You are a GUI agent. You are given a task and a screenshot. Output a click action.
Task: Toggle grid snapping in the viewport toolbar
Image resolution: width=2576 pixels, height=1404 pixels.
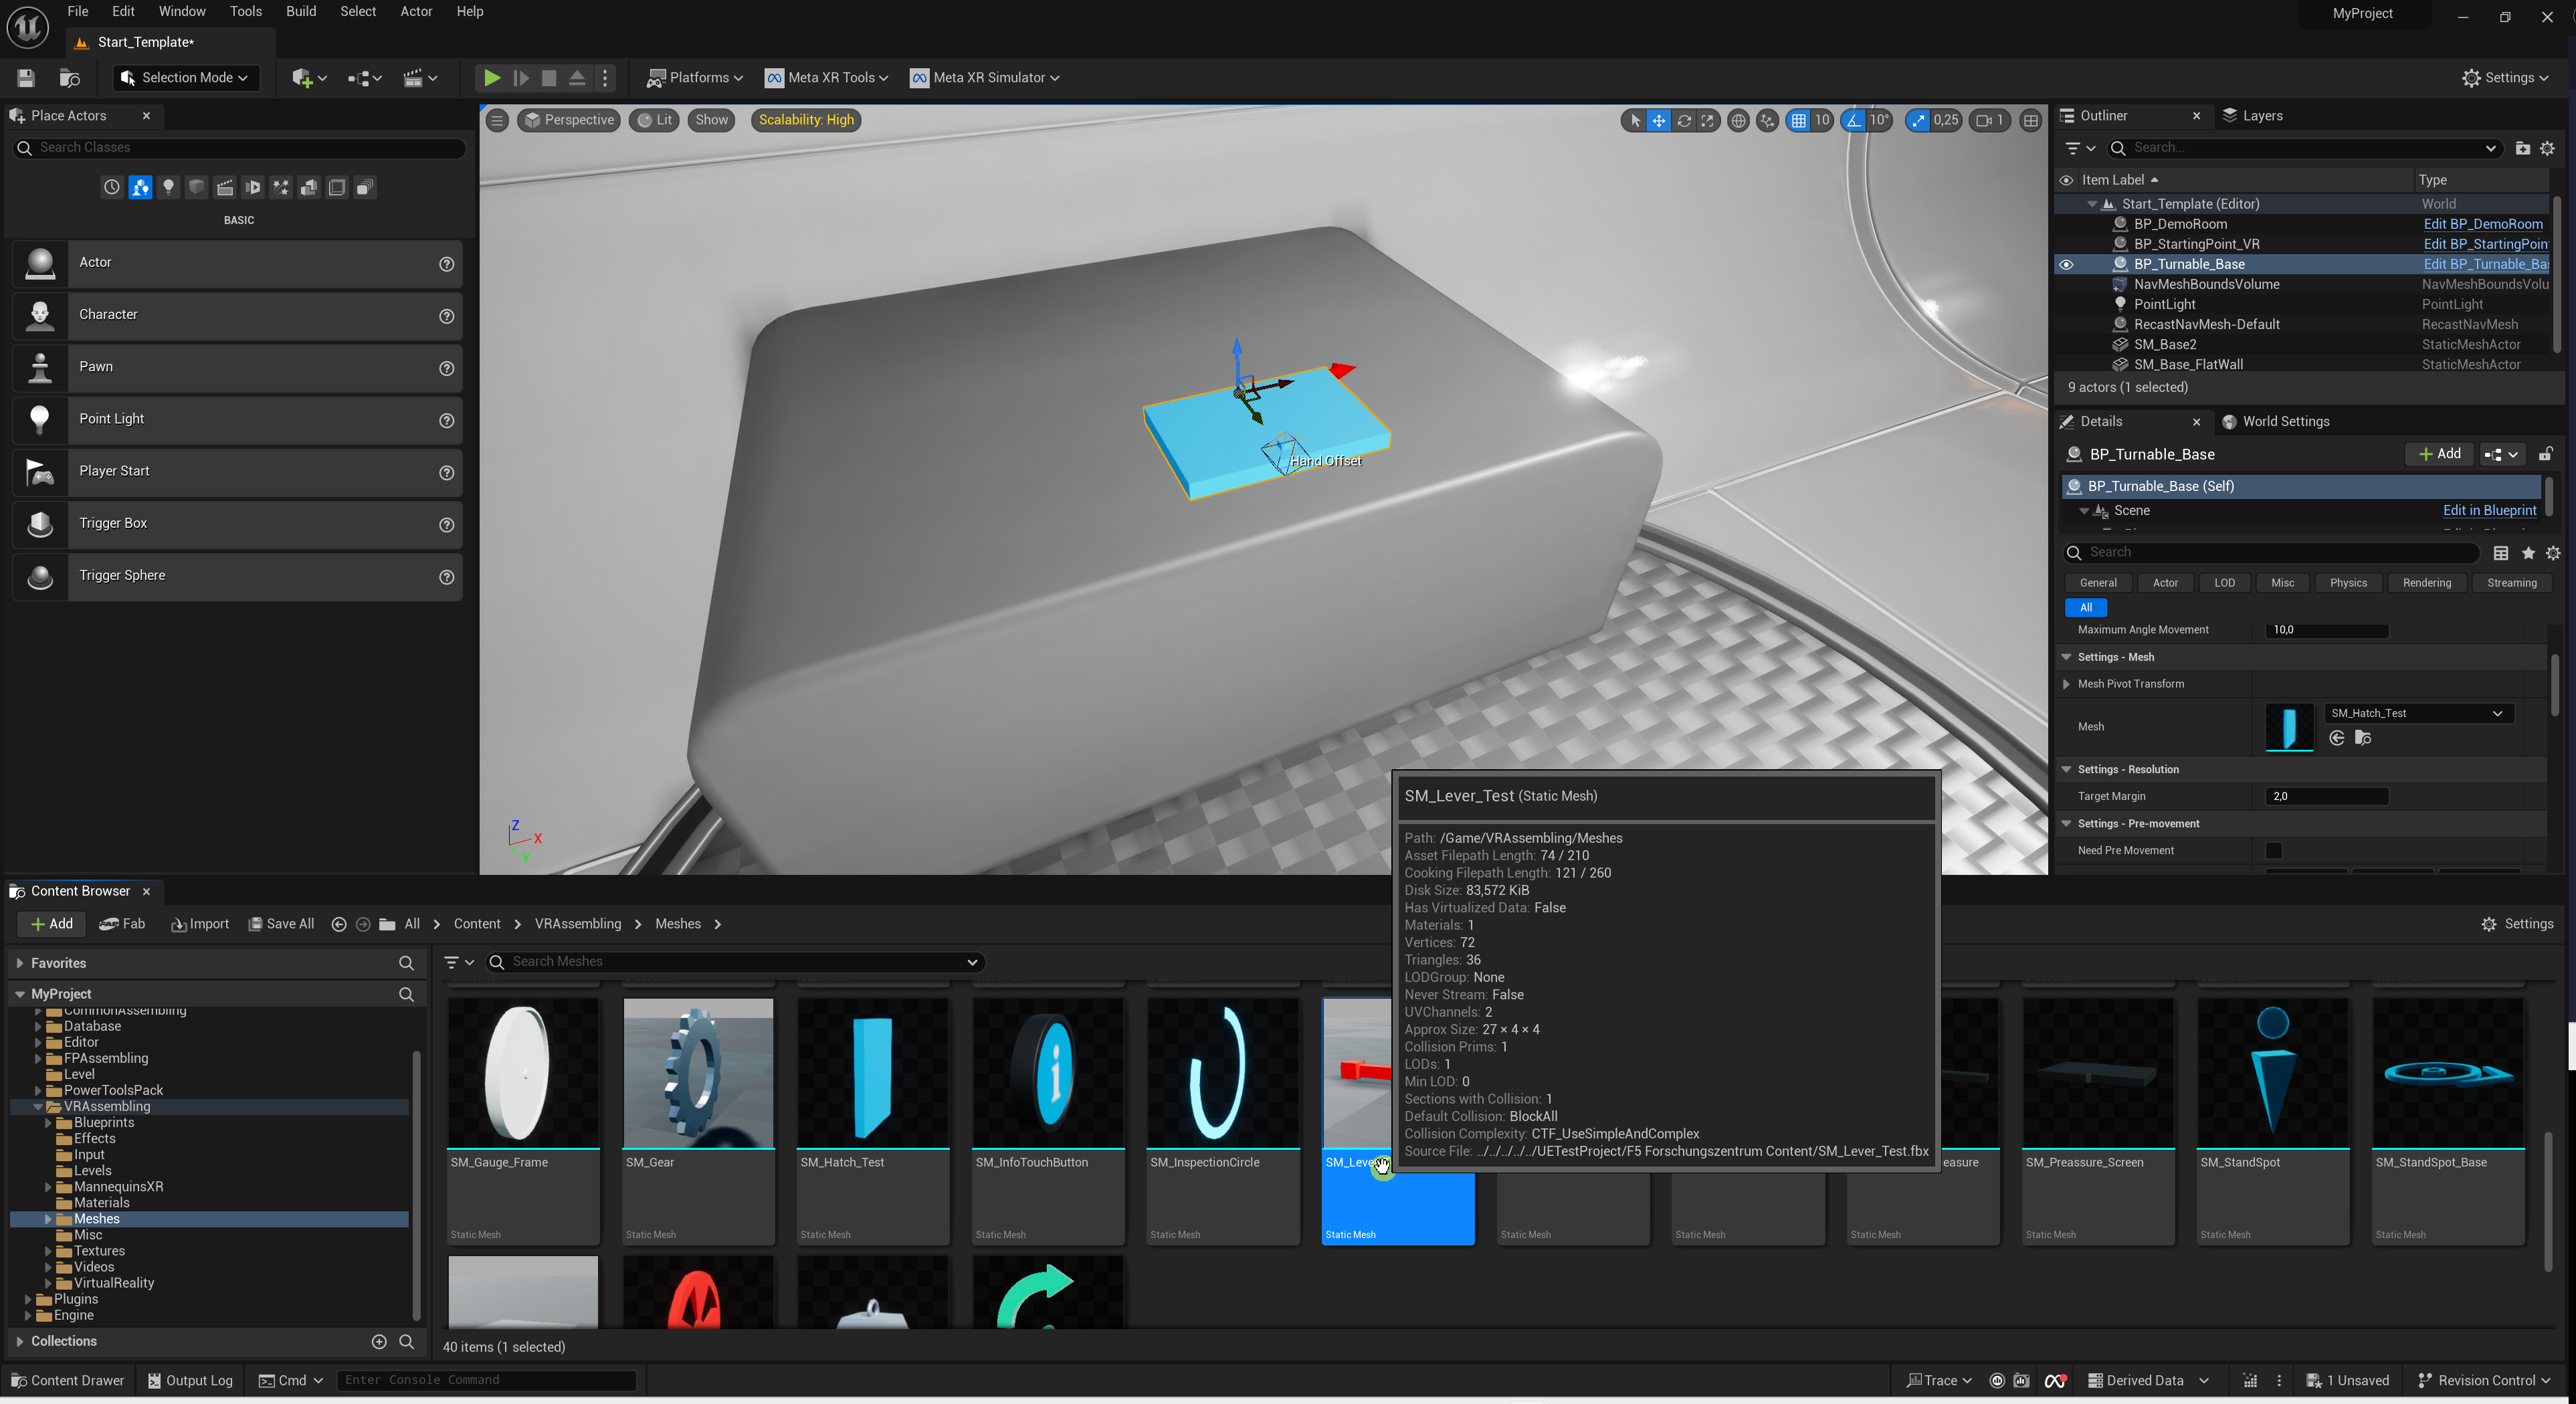[x=1798, y=120]
